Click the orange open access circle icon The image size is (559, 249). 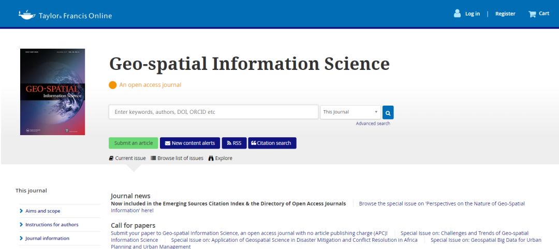click(113, 85)
